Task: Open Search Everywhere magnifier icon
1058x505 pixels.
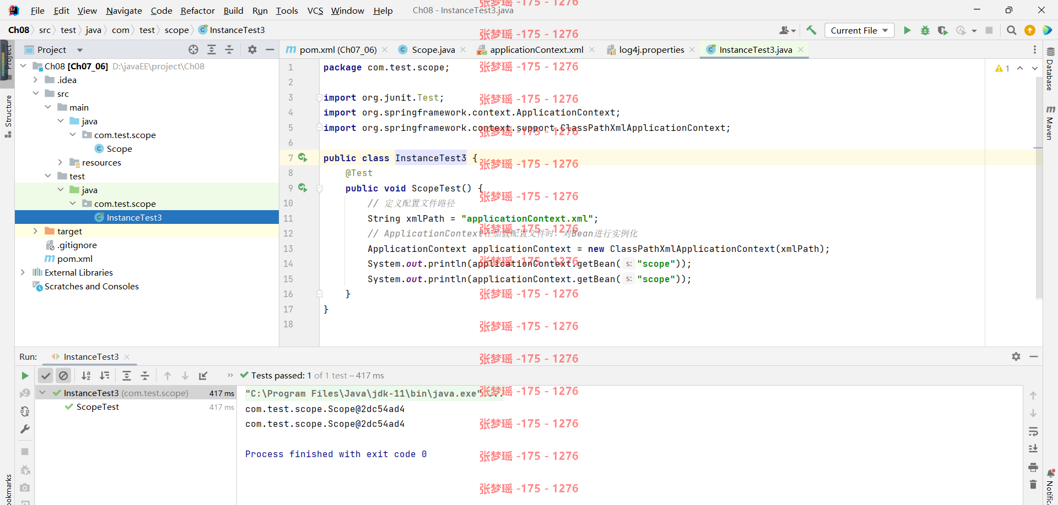Action: coord(1012,30)
